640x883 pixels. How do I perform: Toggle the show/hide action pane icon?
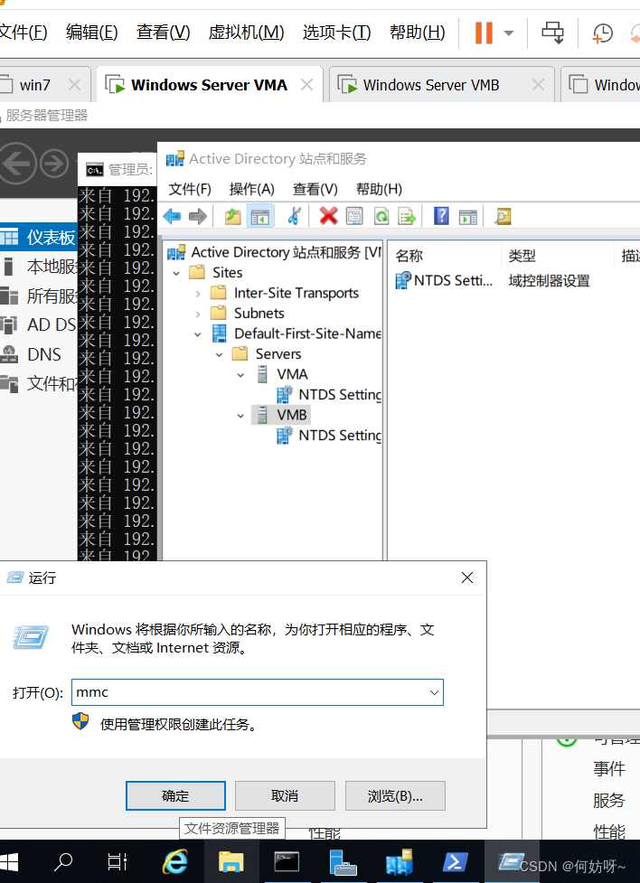pos(467,216)
